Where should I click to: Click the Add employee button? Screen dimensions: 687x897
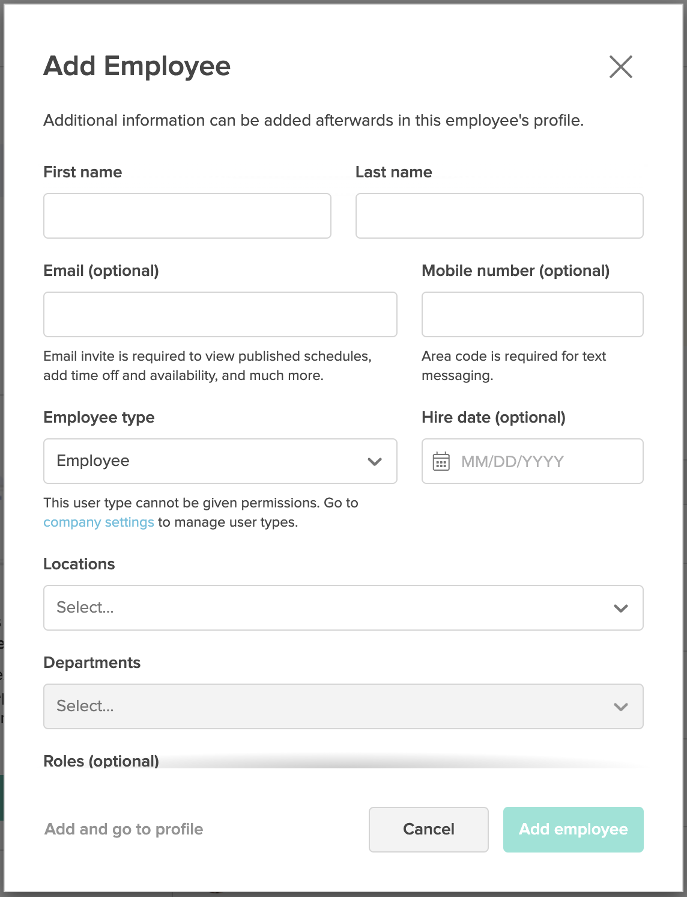point(573,829)
